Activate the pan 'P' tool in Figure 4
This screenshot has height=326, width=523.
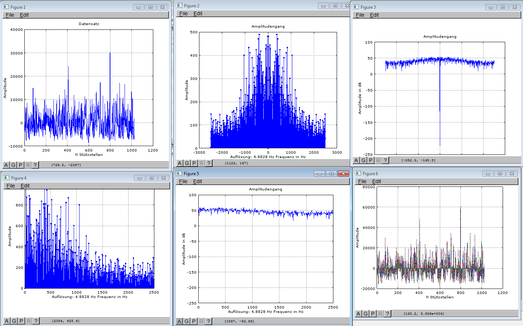pyautogui.click(x=21, y=321)
